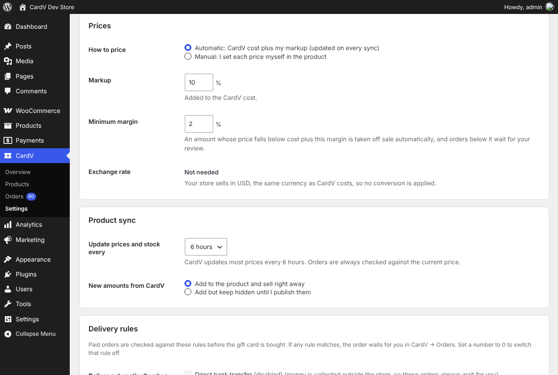Click the Plugins plug icon
The width and height of the screenshot is (558, 375).
click(8, 274)
